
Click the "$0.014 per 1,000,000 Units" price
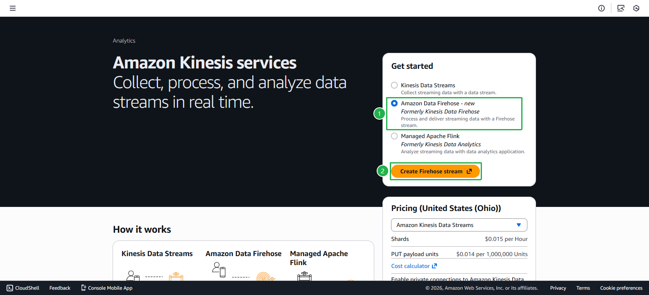[492, 254]
